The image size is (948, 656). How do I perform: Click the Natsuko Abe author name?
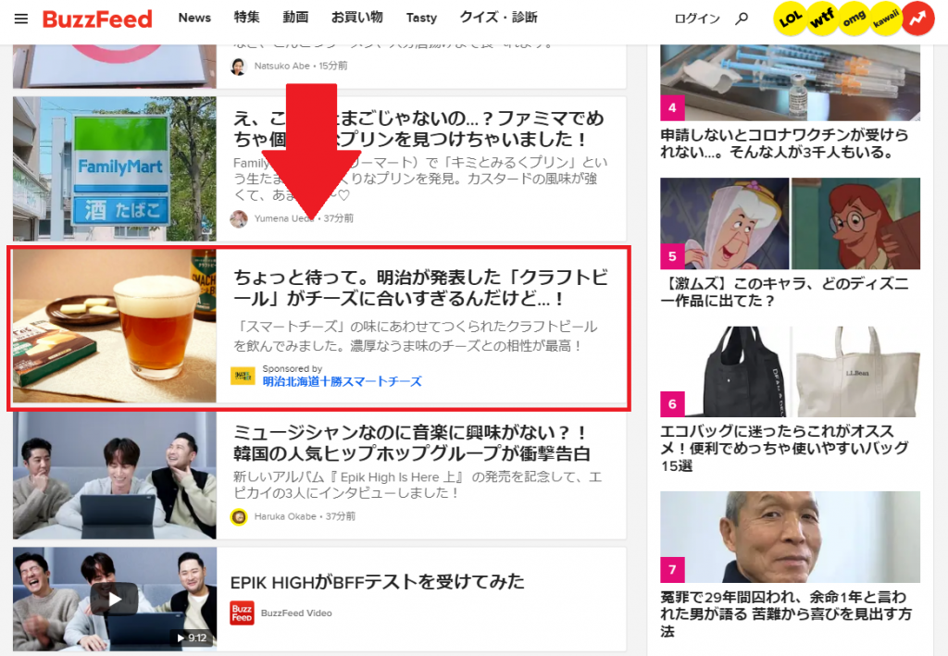coord(281,66)
